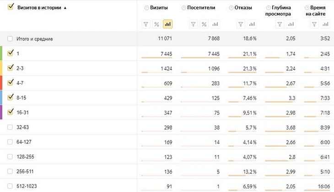This screenshot has width=334, height=192.
Task: Uncheck the 8-15 visits row
Action: 10,97
